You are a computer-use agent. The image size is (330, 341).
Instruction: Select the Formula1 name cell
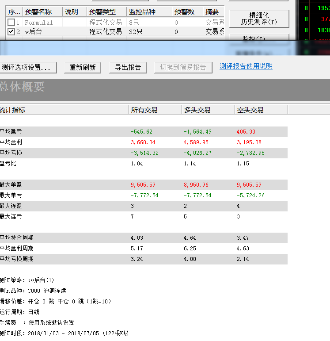point(39,23)
